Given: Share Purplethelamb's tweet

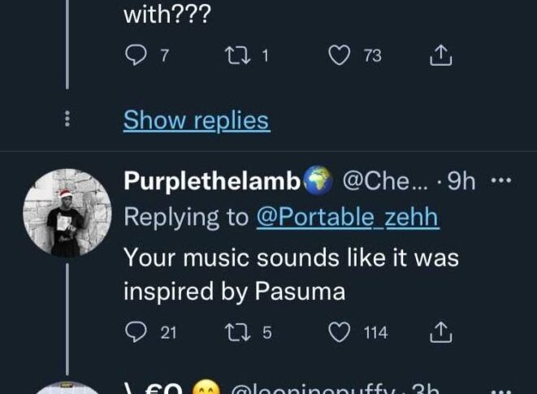Looking at the screenshot, I should point(440,332).
